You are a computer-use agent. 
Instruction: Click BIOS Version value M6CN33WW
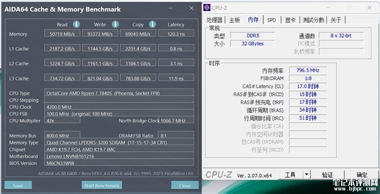pyautogui.click(x=119, y=162)
